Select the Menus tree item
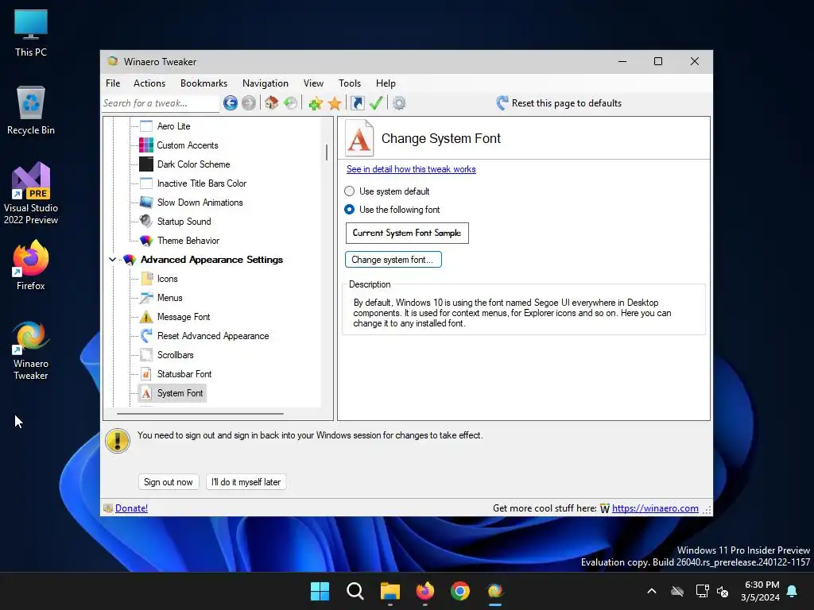The image size is (814, 610). point(170,298)
